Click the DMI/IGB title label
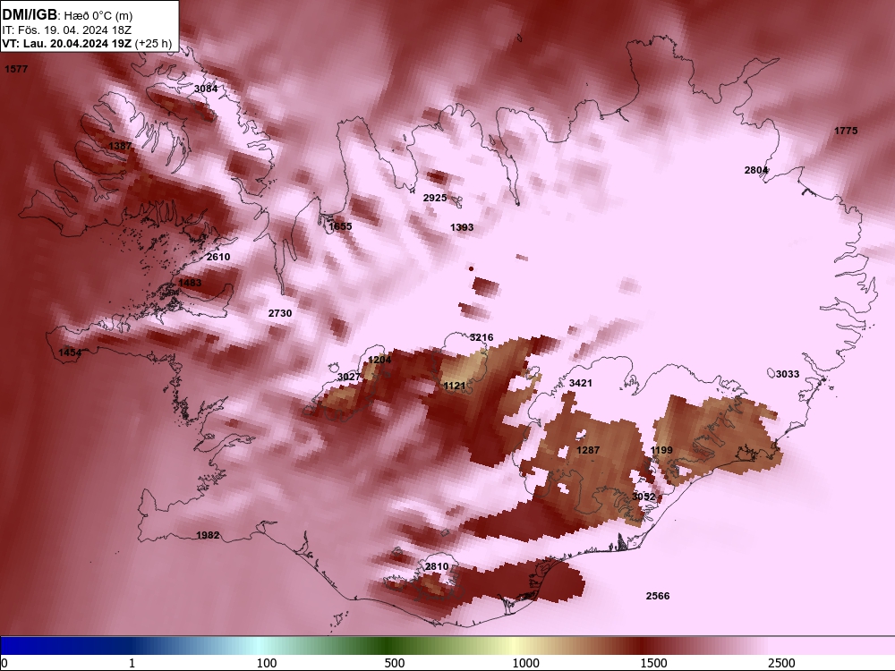Viewport: 895px width, 671px height. point(30,15)
